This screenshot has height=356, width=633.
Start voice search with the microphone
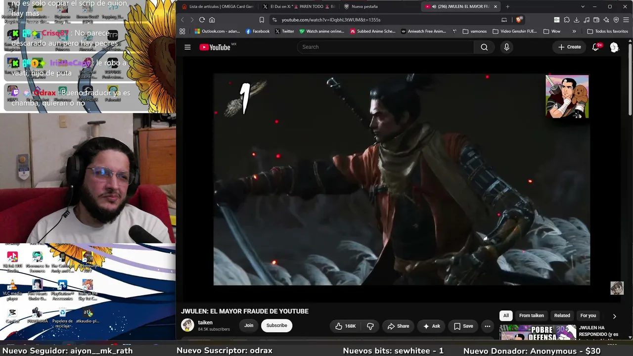click(506, 47)
